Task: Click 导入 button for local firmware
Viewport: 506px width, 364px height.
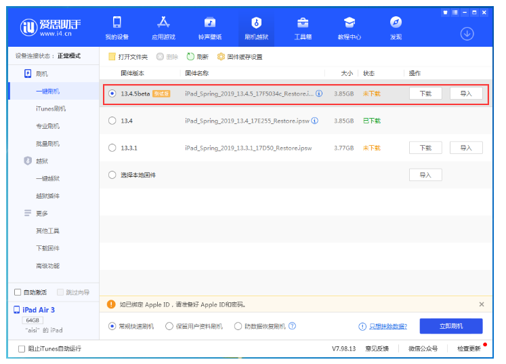Action: point(425,175)
